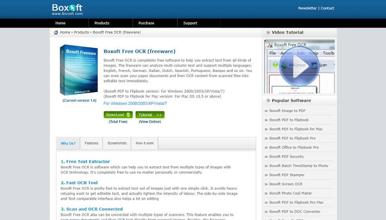
Task: Click the Popular Software heading bullet icon
Action: coord(268,100)
